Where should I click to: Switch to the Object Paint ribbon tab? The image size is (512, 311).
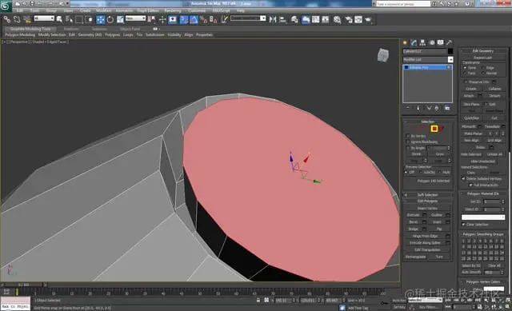click(x=130, y=29)
